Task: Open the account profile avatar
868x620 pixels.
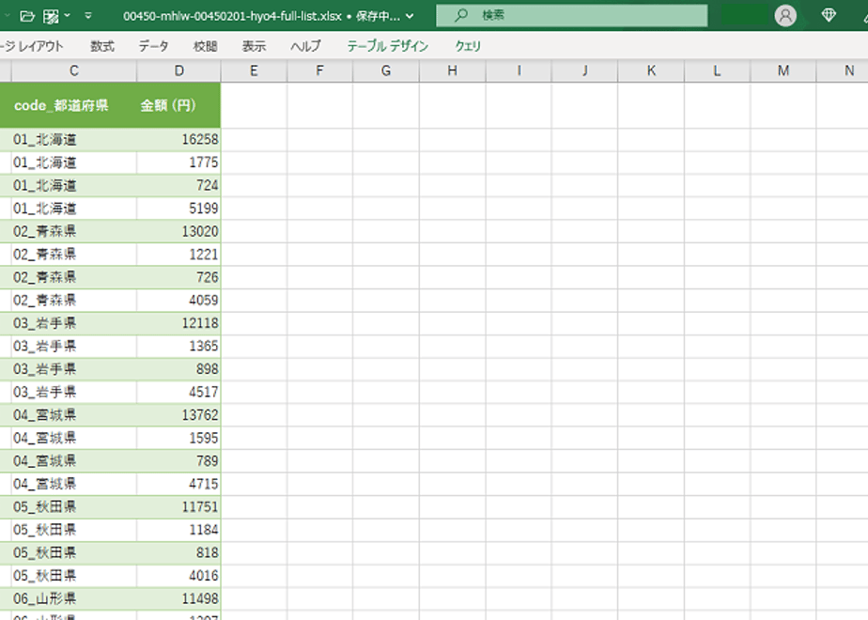Action: tap(785, 15)
